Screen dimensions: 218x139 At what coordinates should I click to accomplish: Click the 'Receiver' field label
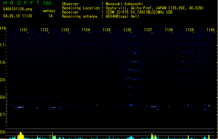[70, 12]
